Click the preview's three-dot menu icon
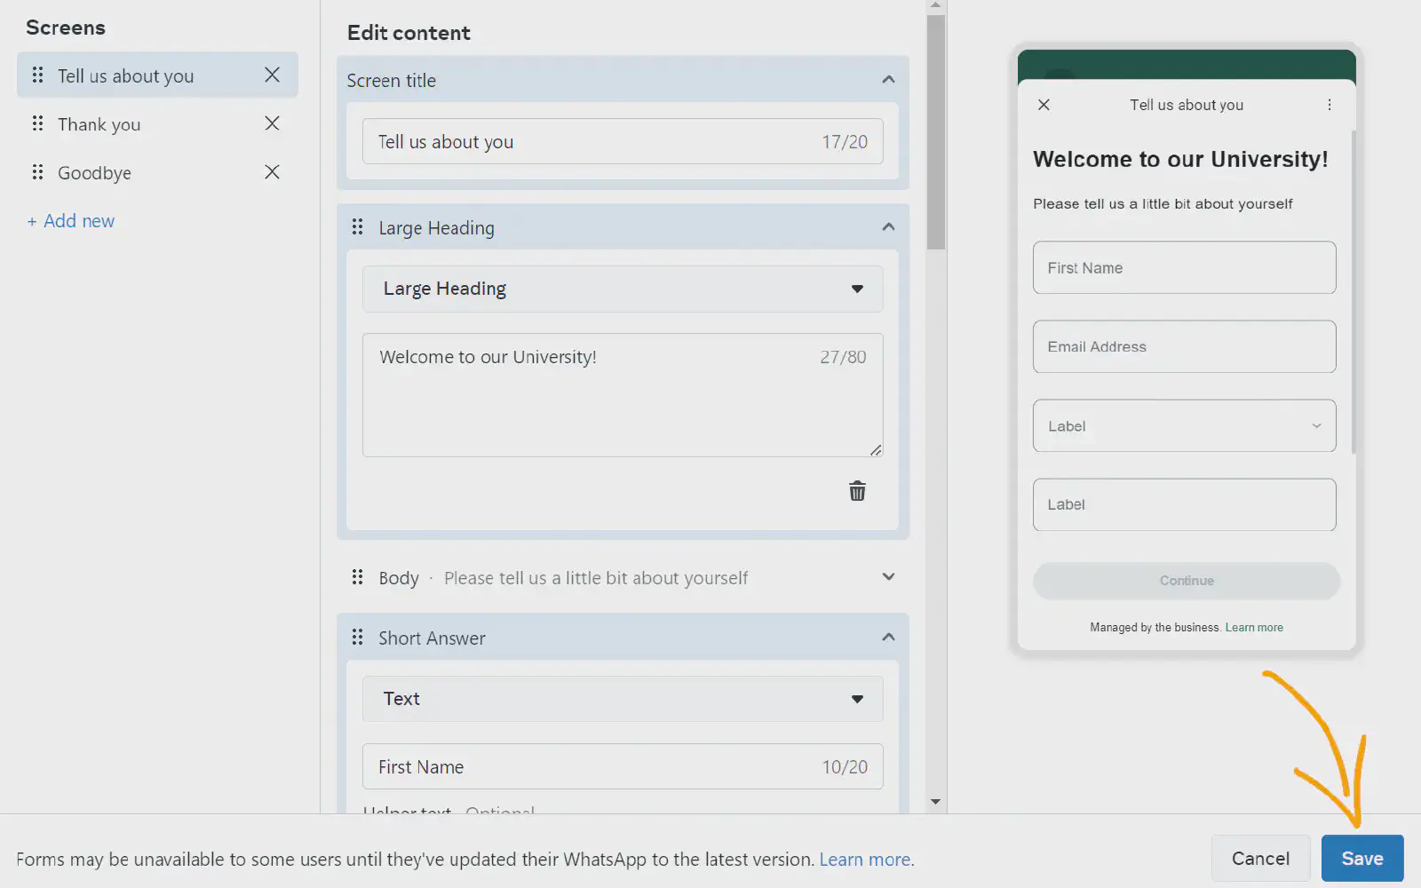The image size is (1421, 888). coord(1329,105)
